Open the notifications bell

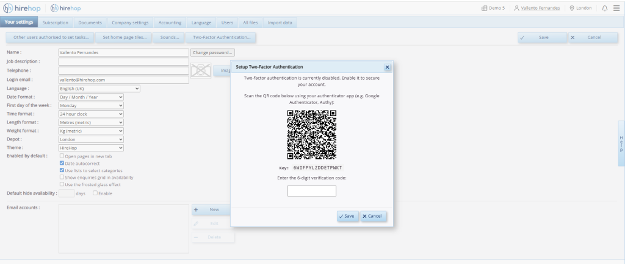605,9
